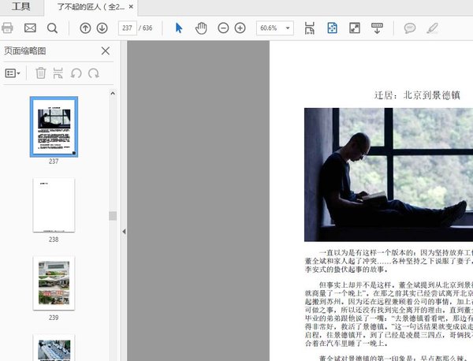473x361 pixels.
Task: Rotate page clockwise icon
Action: [94, 73]
